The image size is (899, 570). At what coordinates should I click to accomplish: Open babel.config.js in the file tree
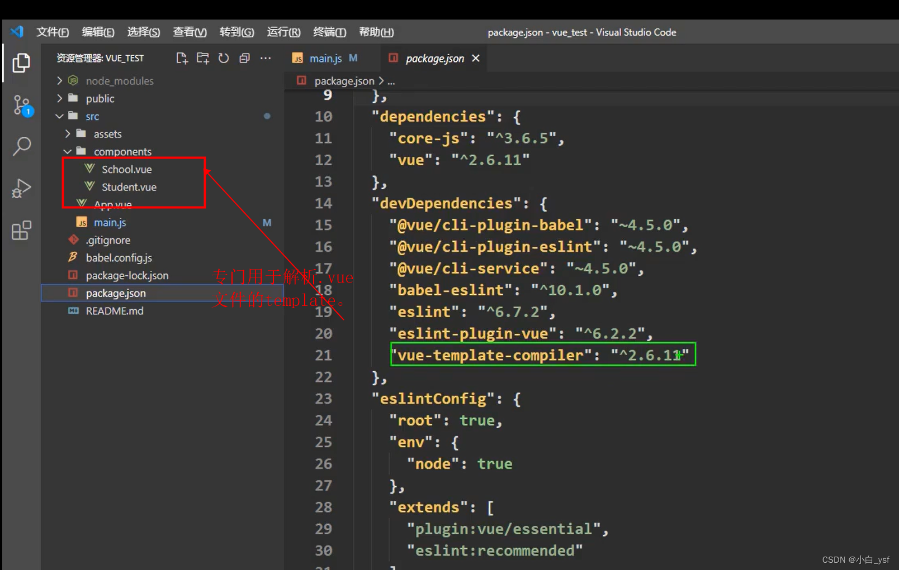pyautogui.click(x=119, y=258)
